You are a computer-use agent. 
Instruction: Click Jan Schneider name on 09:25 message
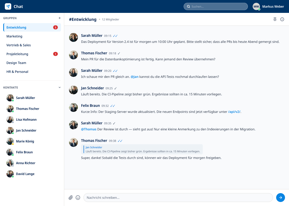click(x=92, y=88)
